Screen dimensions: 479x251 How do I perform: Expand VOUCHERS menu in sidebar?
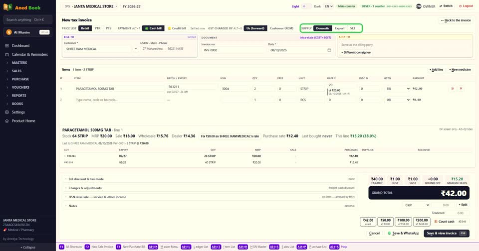[x=20, y=87]
